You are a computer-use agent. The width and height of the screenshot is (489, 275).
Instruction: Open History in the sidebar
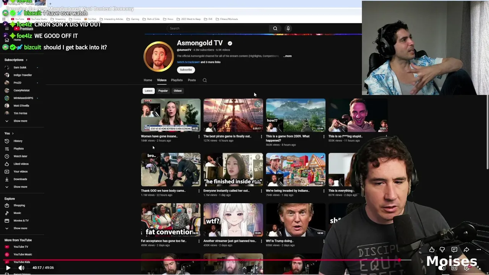click(x=18, y=141)
